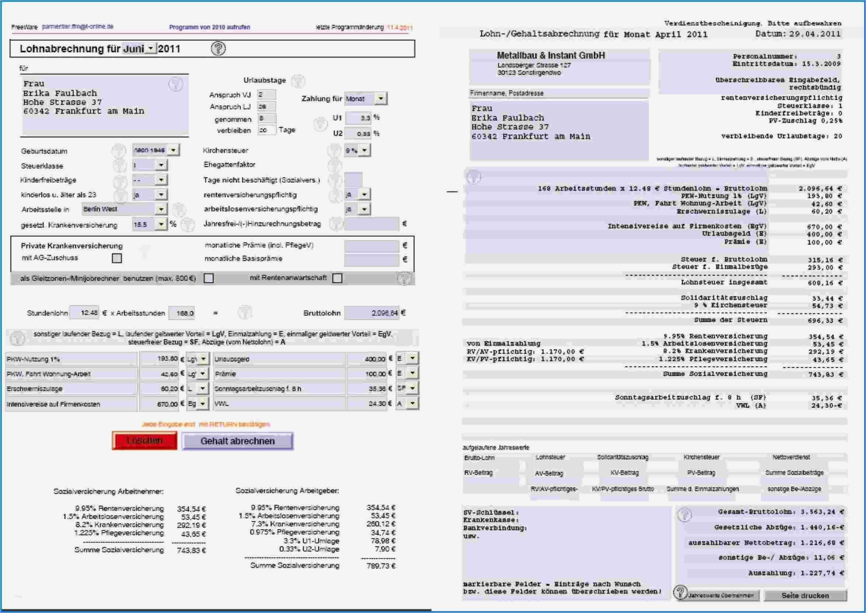Click help icon beside Jahreswerte übernehmen

click(x=680, y=592)
